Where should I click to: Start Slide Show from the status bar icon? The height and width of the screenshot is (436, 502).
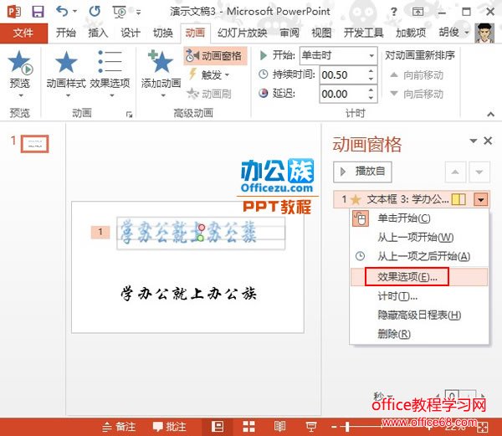pyautogui.click(x=310, y=427)
